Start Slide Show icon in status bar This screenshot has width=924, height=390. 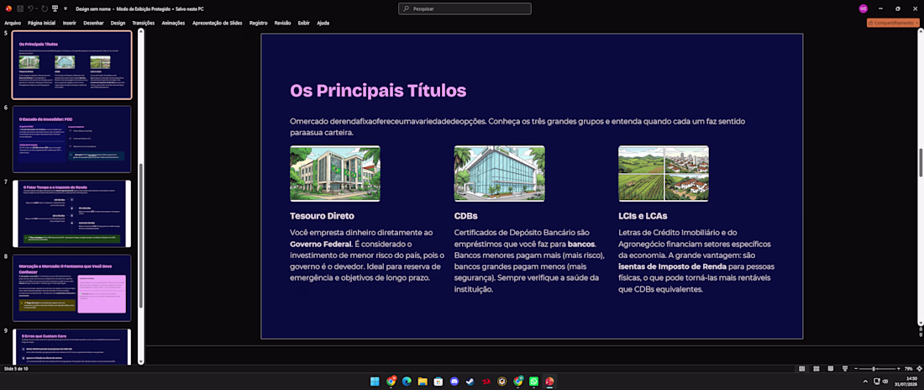pos(845,369)
